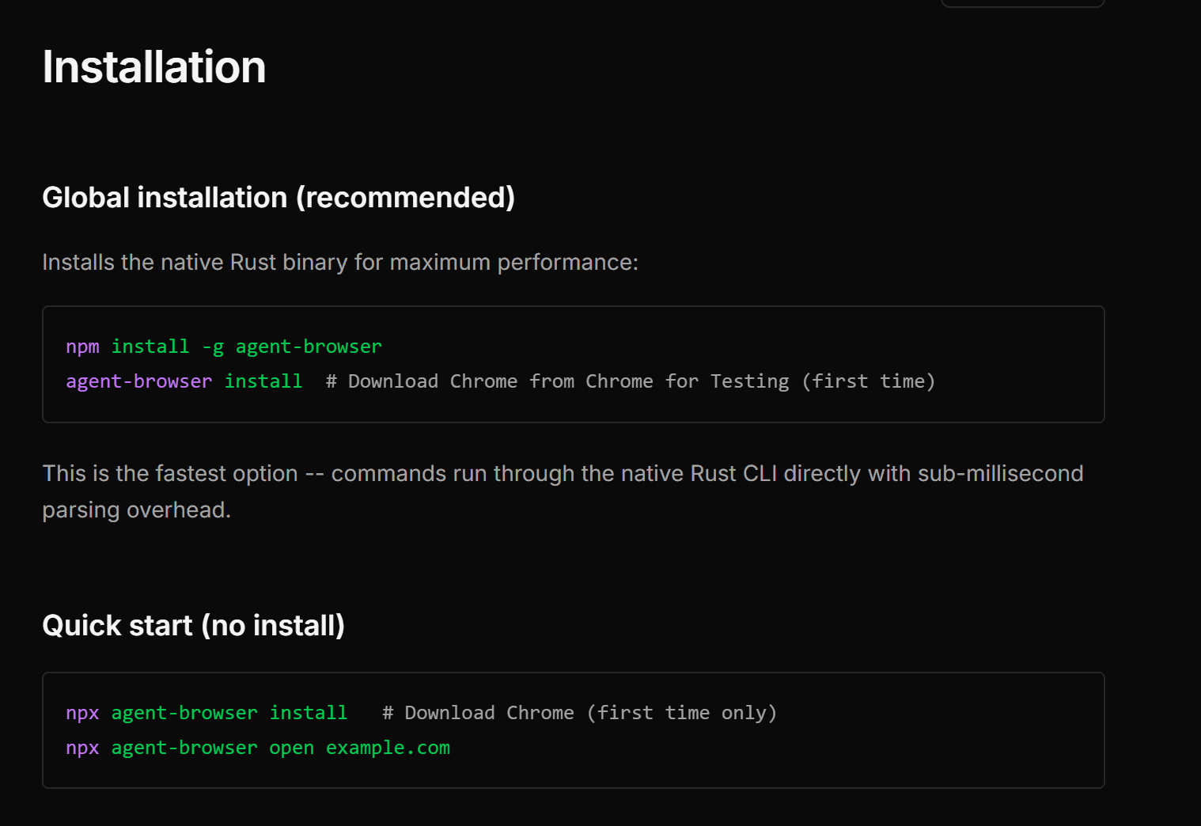
Task: Click the "Download Chrome (first time only)" comment
Action: point(579,713)
